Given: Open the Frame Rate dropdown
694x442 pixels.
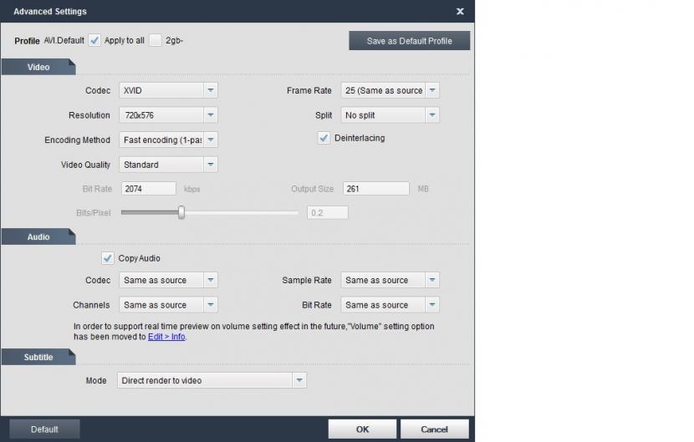Looking at the screenshot, I should pos(390,90).
